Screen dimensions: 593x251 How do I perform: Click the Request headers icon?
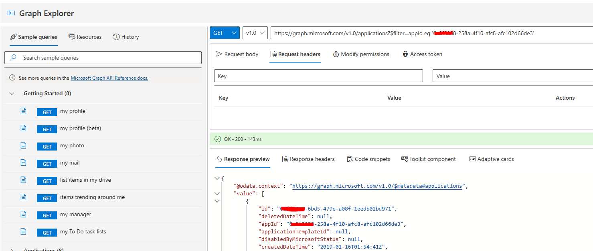[273, 54]
